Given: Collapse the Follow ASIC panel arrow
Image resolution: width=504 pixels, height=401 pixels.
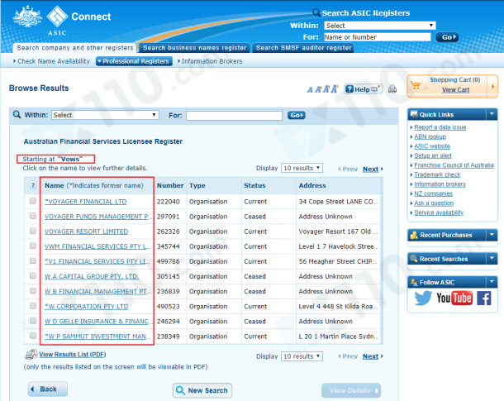Looking at the screenshot, I should coord(492,282).
